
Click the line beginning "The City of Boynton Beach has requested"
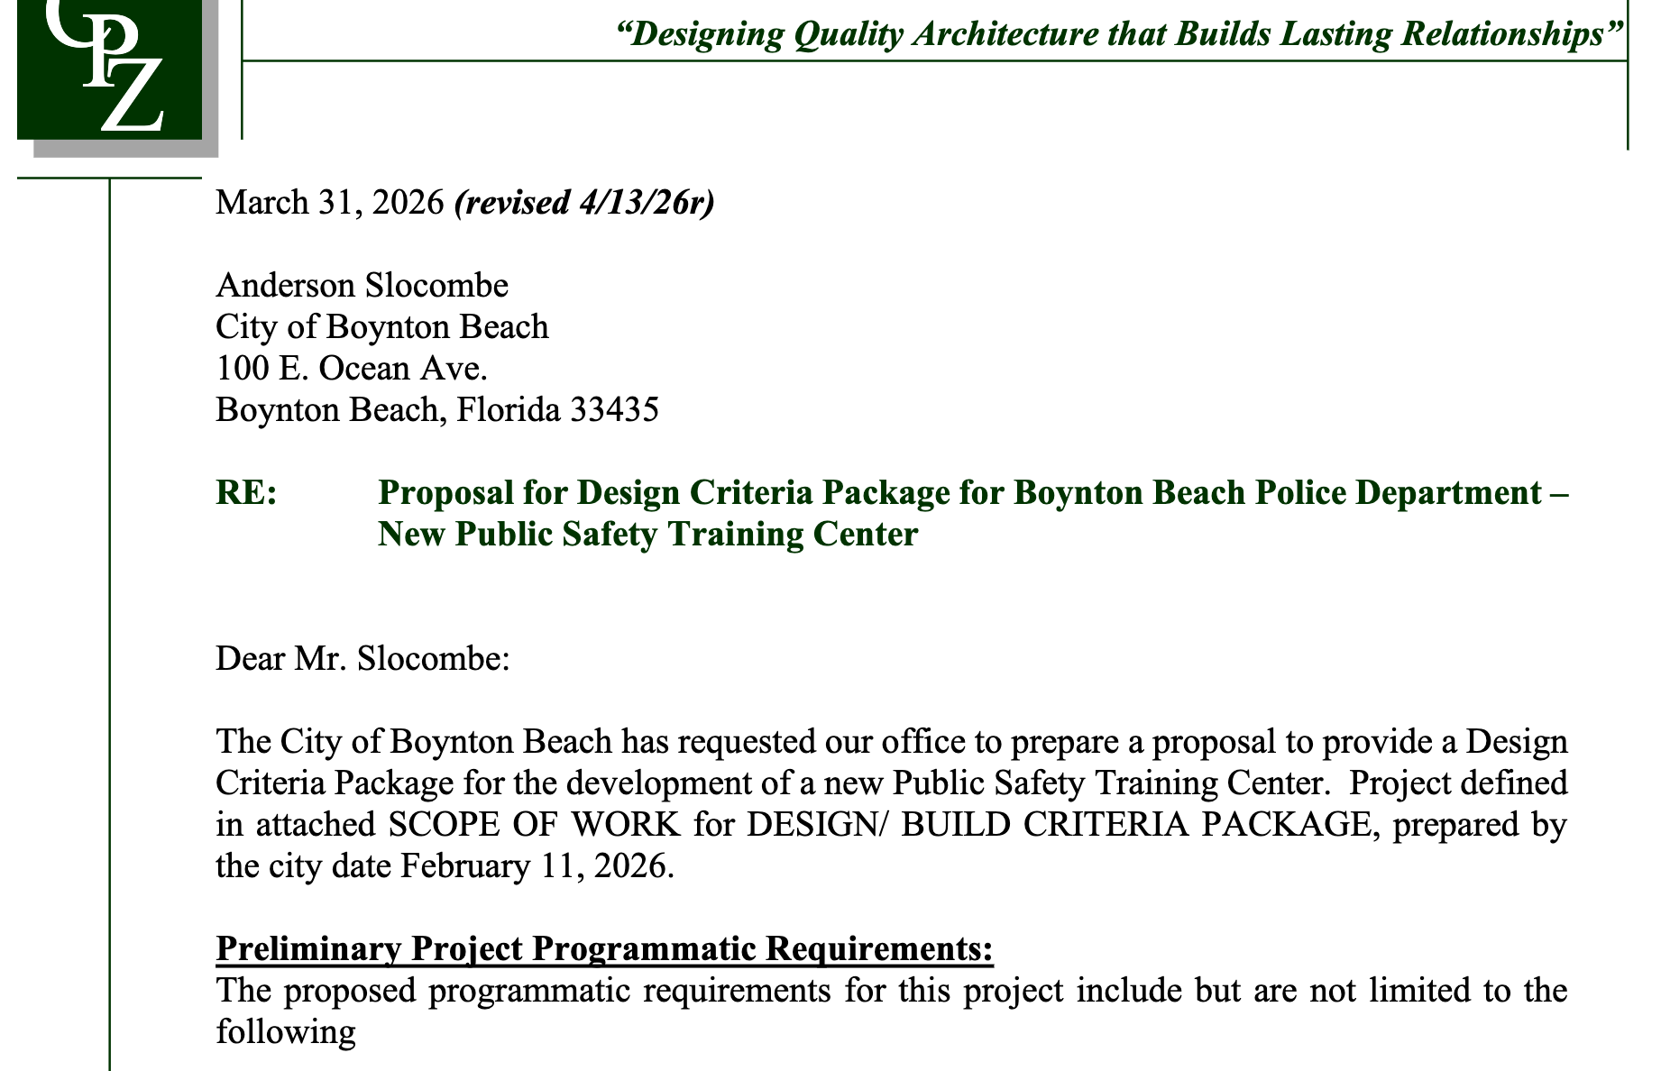892,741
